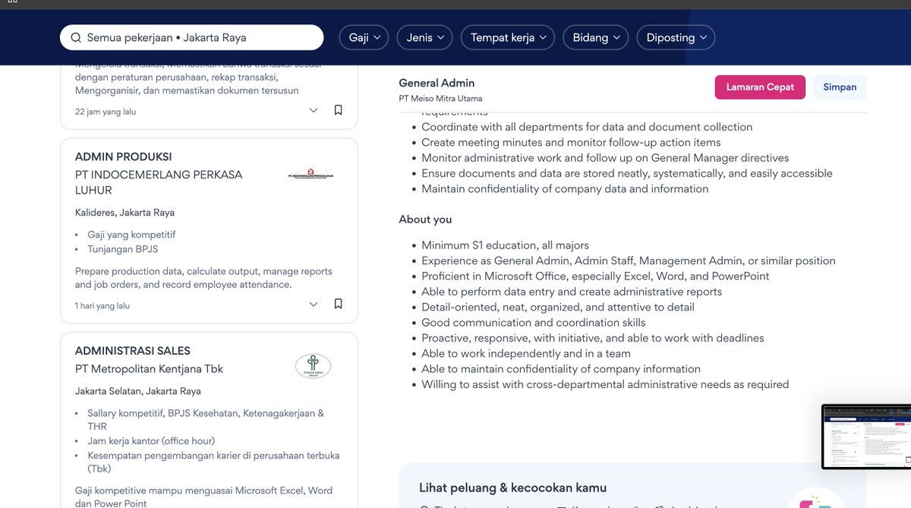Open PT INDOCEMERLANG PERKASA LUHUR company name
911x508 pixels.
tap(159, 182)
